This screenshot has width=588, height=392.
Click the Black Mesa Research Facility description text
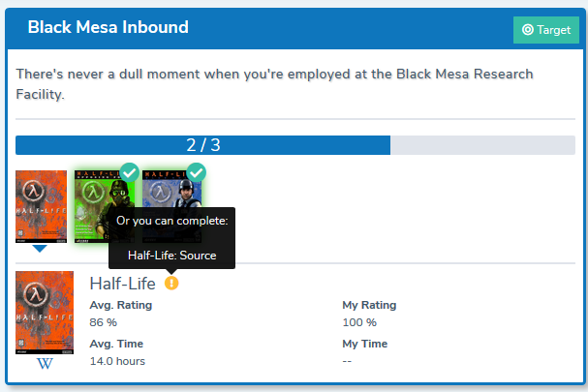click(x=274, y=84)
